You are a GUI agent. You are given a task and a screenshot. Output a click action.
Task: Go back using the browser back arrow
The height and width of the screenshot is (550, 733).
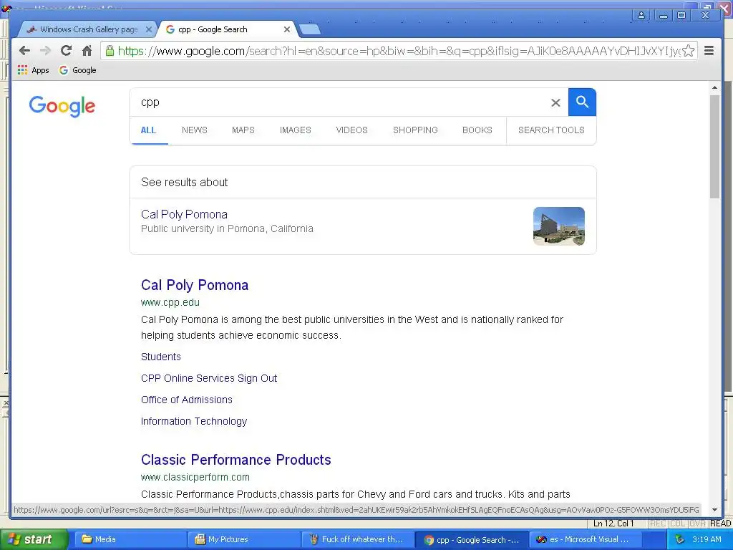[x=25, y=51]
